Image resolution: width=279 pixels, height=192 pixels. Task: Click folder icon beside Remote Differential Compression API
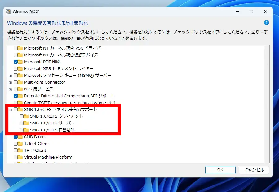coord(20,96)
